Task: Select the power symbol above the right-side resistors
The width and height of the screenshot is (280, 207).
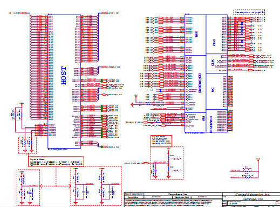Action: click(258, 159)
